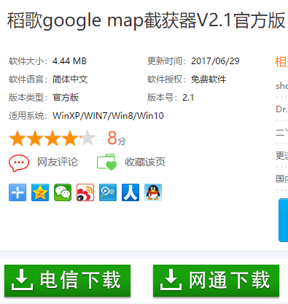
Task: Click 收藏该页 to bookmark this page
Action: [x=145, y=162]
